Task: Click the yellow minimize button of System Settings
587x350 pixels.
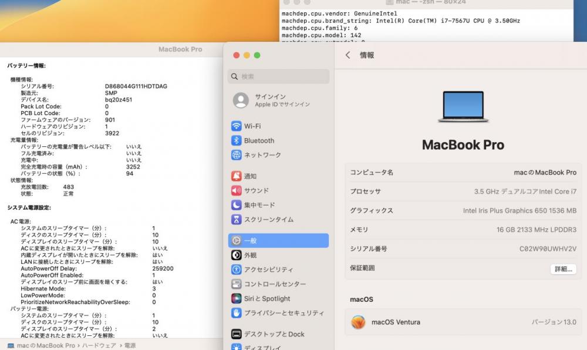Action: (x=247, y=55)
